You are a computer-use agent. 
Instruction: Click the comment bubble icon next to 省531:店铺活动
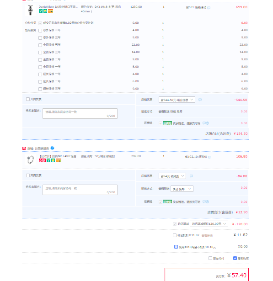click(x=209, y=8)
